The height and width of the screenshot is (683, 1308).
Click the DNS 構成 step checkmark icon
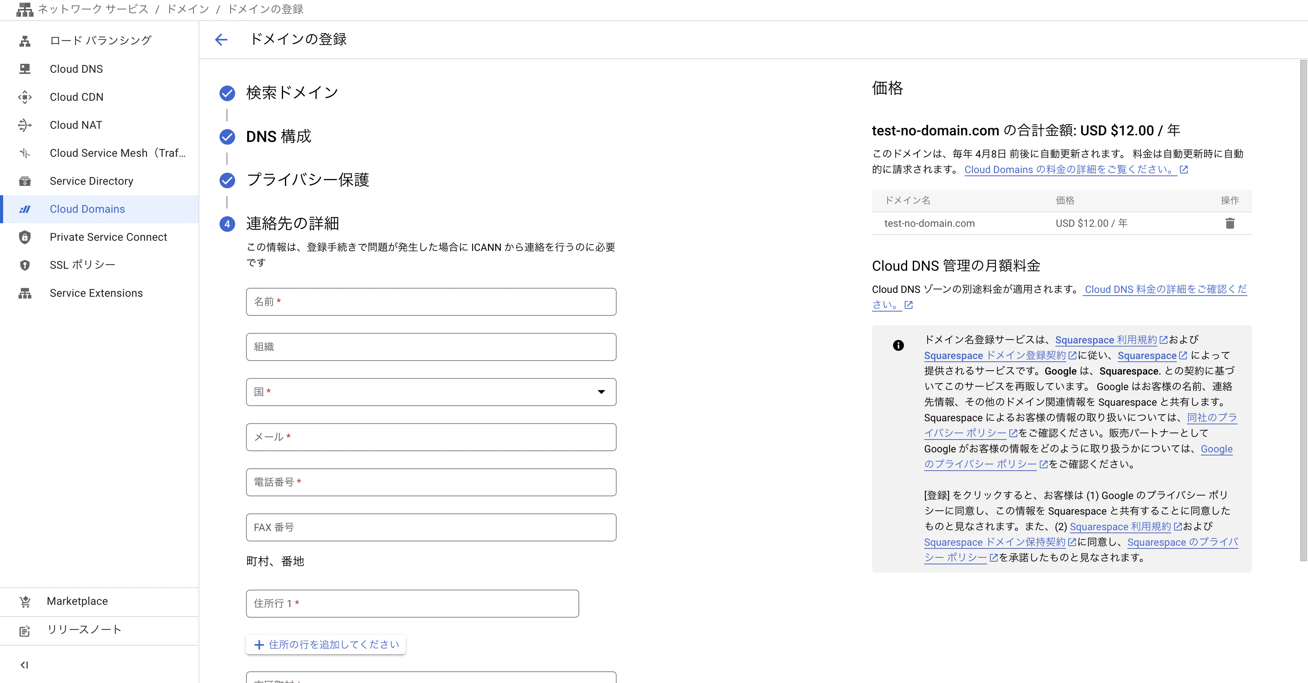tap(227, 137)
